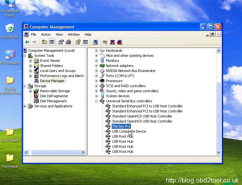Screen dimensions: 242x185
Task: Expand the Network adapters node
Action: pyautogui.click(x=96, y=66)
